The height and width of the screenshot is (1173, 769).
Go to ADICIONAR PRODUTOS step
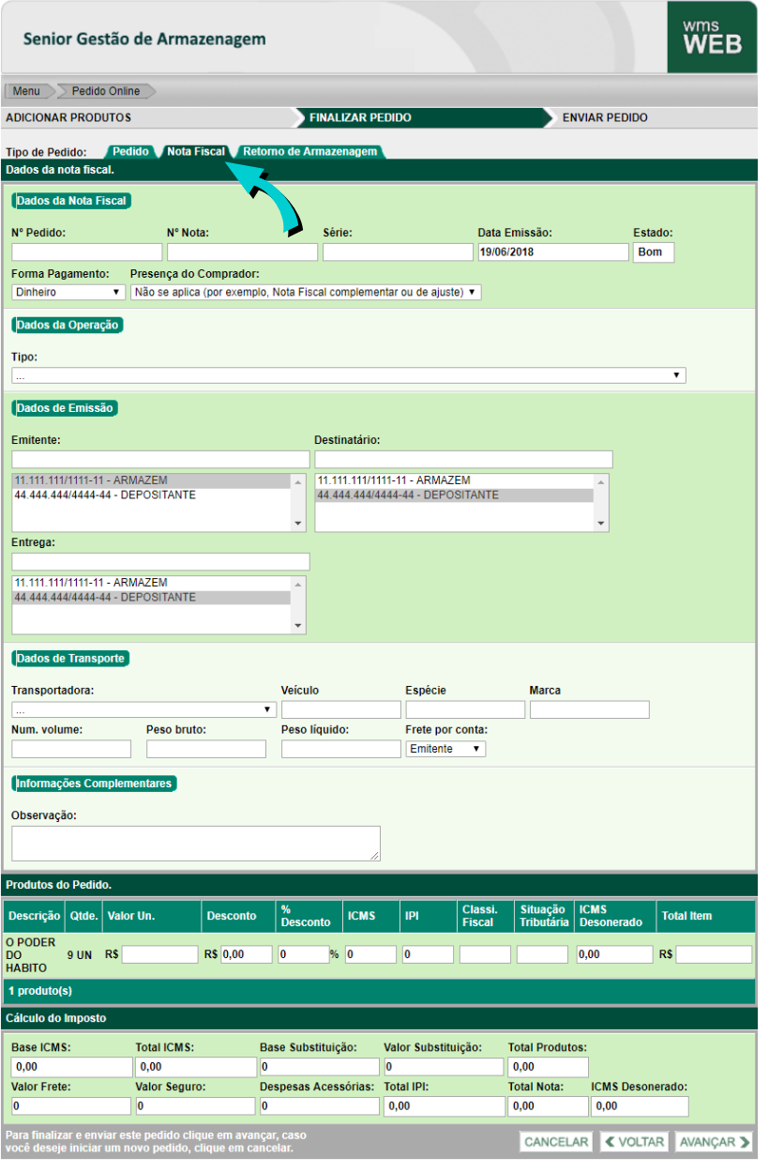tap(68, 118)
